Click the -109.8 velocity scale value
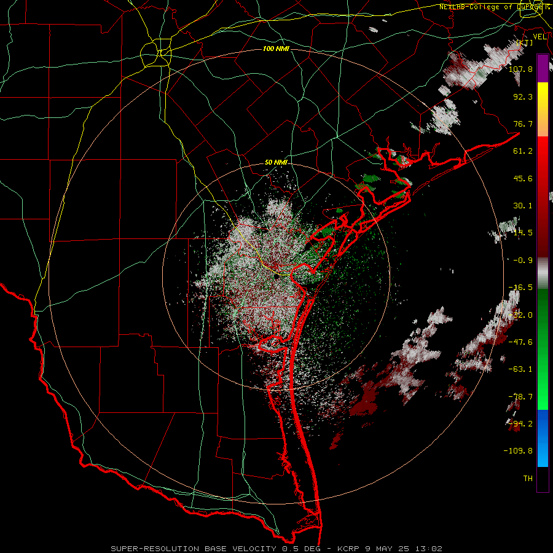Viewport: 553px width, 553px height. (x=518, y=451)
